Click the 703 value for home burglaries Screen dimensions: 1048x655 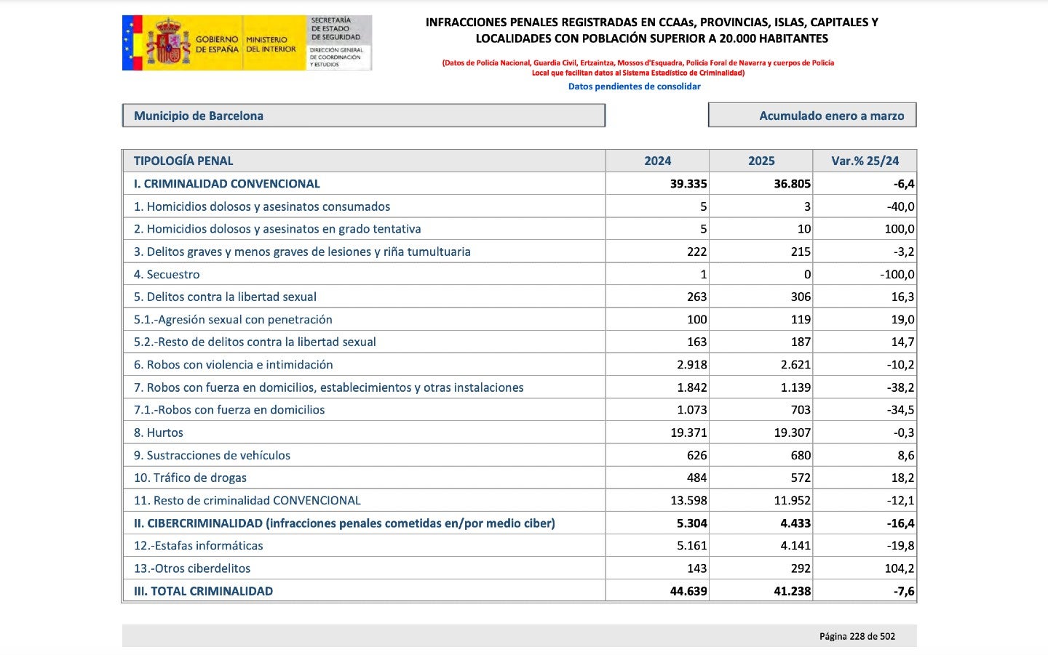[x=801, y=410]
